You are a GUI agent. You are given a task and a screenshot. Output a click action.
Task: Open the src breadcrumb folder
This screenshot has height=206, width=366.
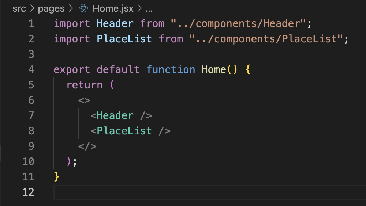tap(19, 9)
